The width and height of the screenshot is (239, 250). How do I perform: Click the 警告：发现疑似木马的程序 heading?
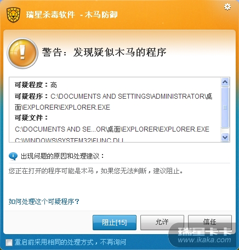[x=104, y=53]
